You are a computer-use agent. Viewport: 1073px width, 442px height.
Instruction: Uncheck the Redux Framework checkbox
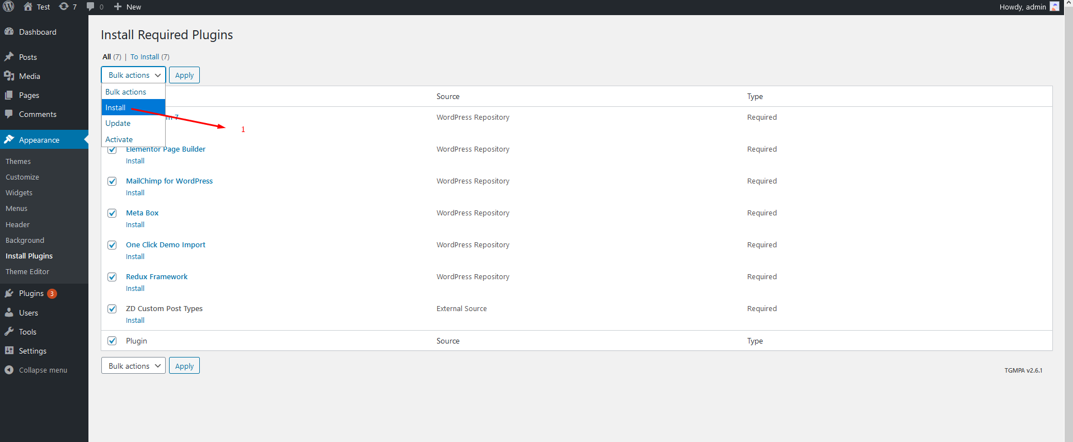[x=112, y=277]
